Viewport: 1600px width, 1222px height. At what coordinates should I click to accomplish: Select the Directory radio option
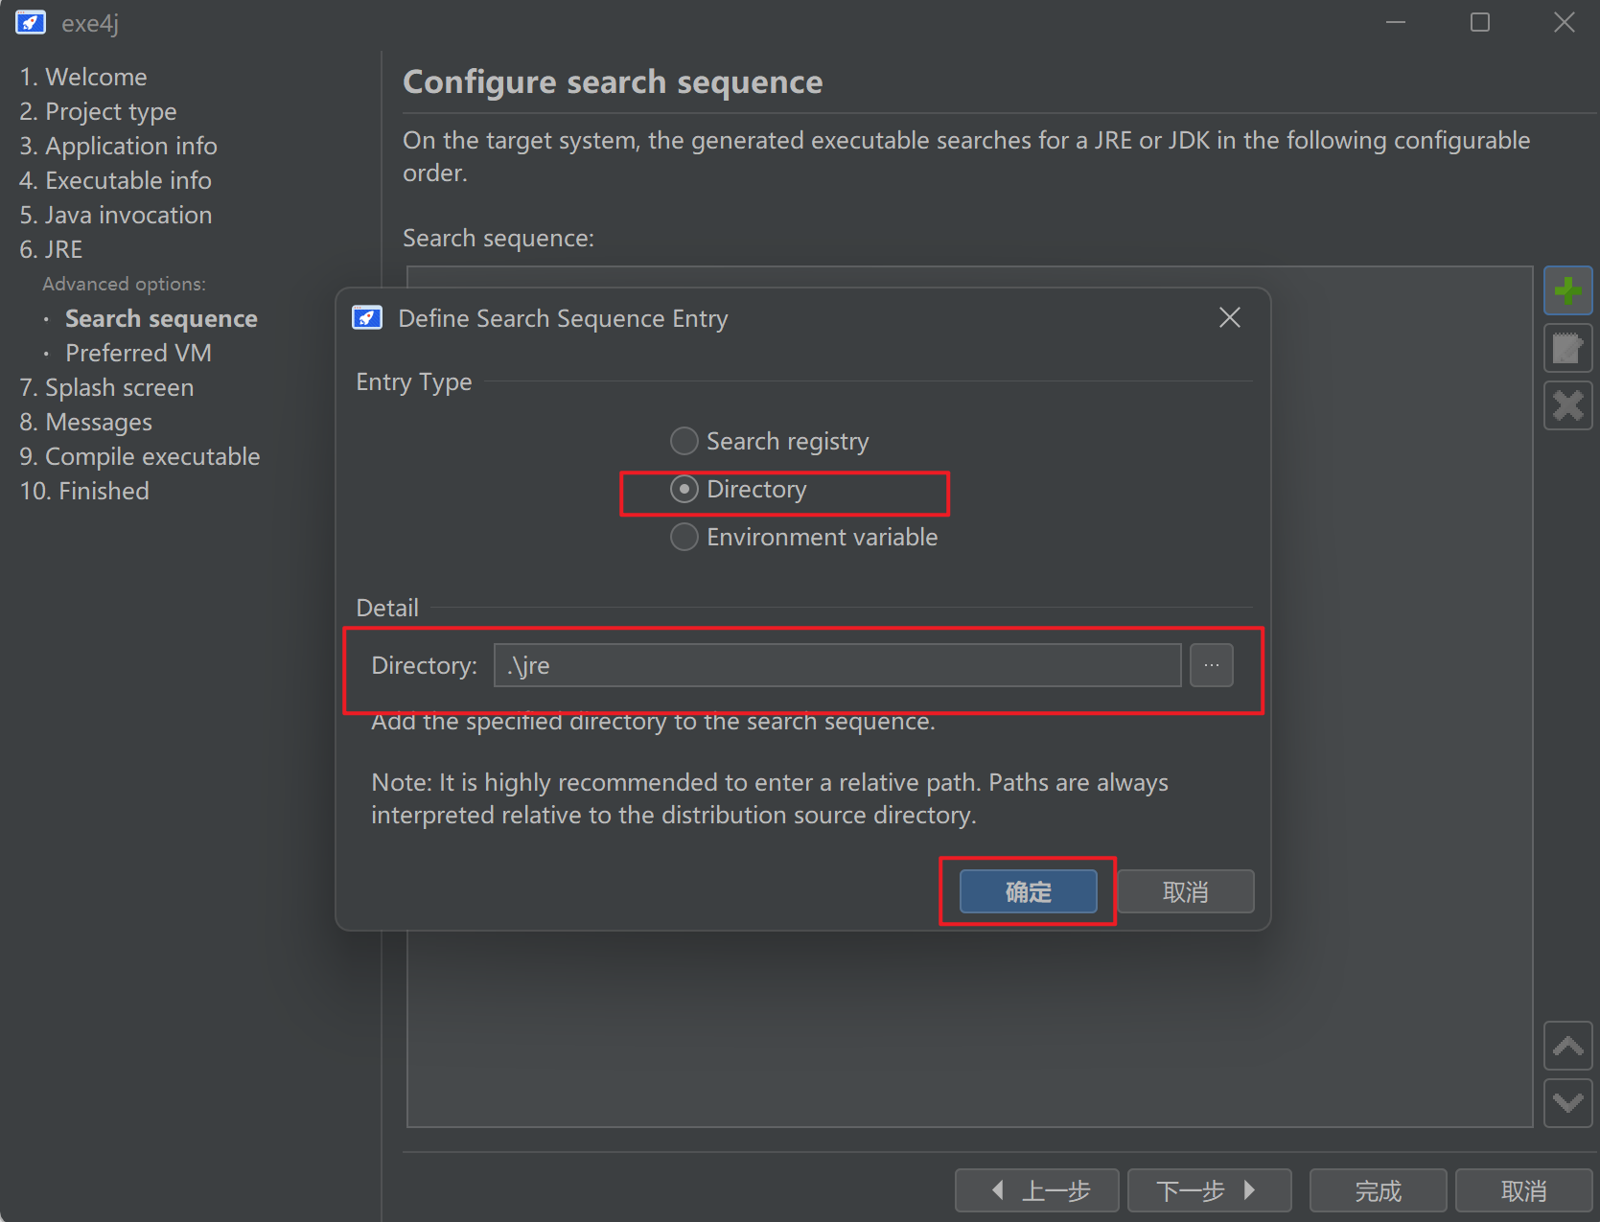point(684,490)
